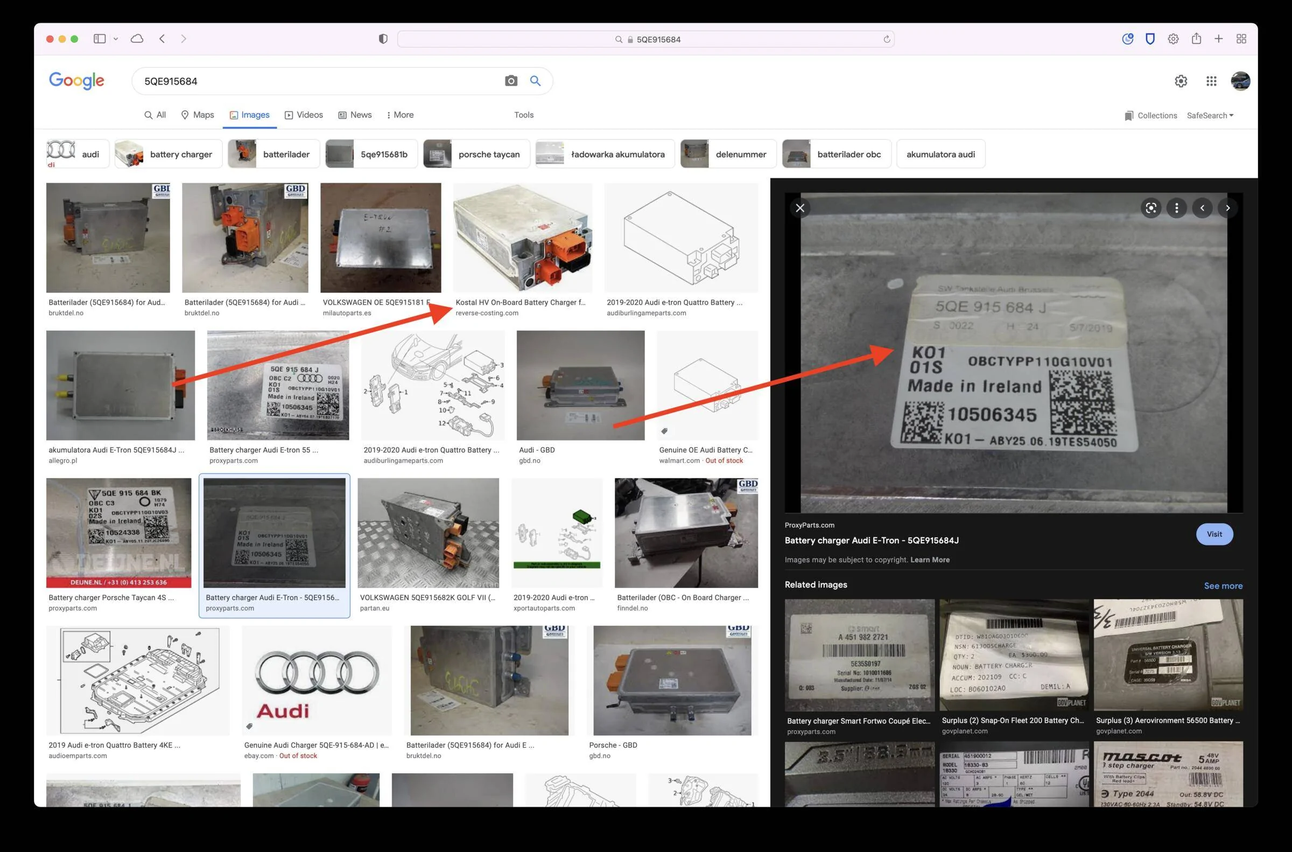Screen dimensions: 1292x852
Task: Visit the ProxyParts page
Action: pyautogui.click(x=1214, y=534)
